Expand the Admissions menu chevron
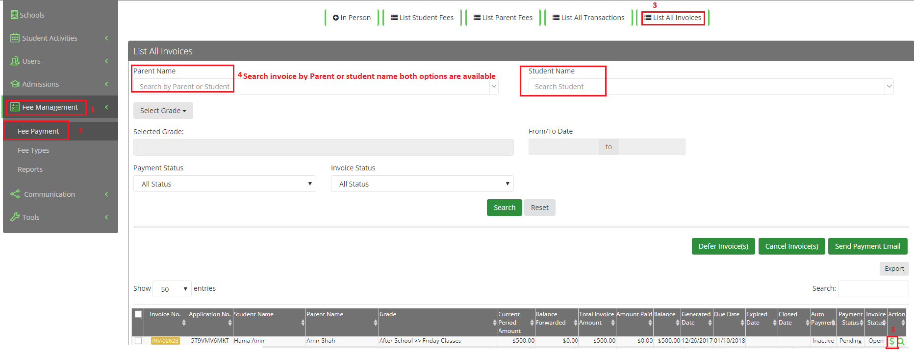The image size is (914, 352). tap(106, 84)
